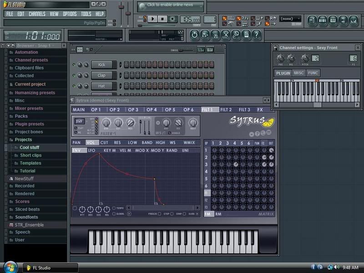Open the CHANNELS menu
The image size is (364, 273).
[37, 14]
